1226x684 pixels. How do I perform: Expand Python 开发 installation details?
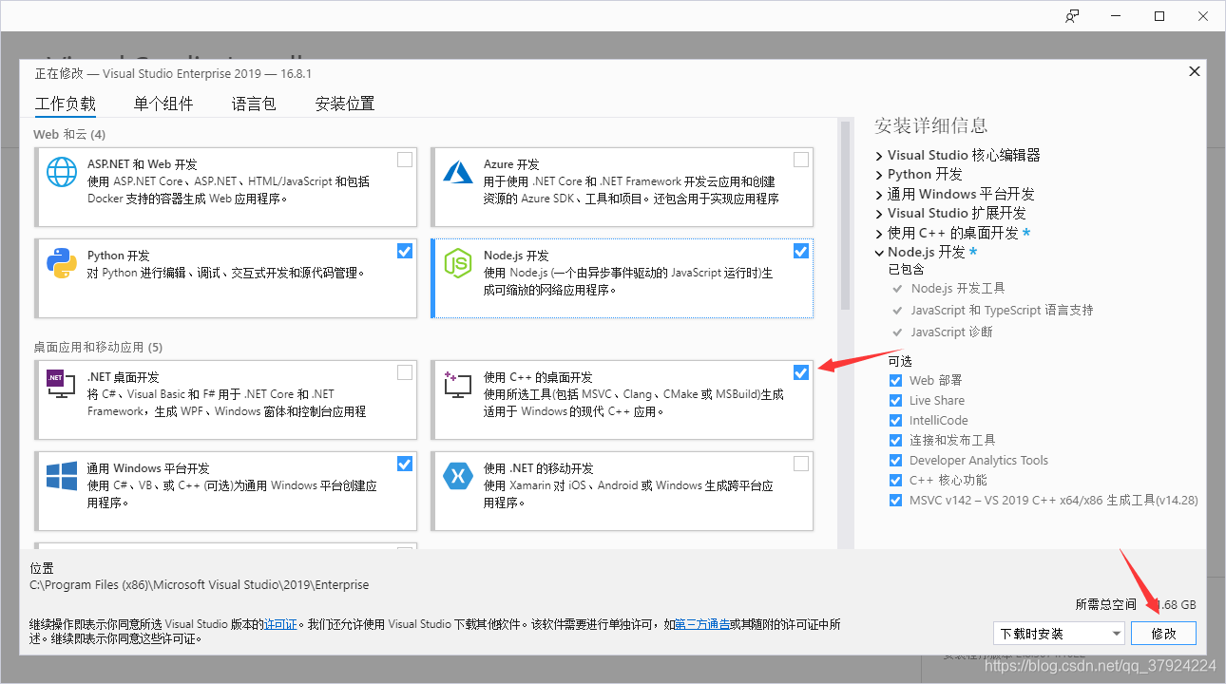click(879, 175)
